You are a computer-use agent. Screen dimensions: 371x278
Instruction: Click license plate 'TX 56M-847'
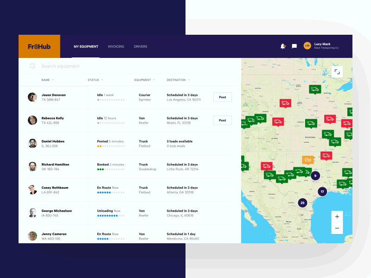51,100
